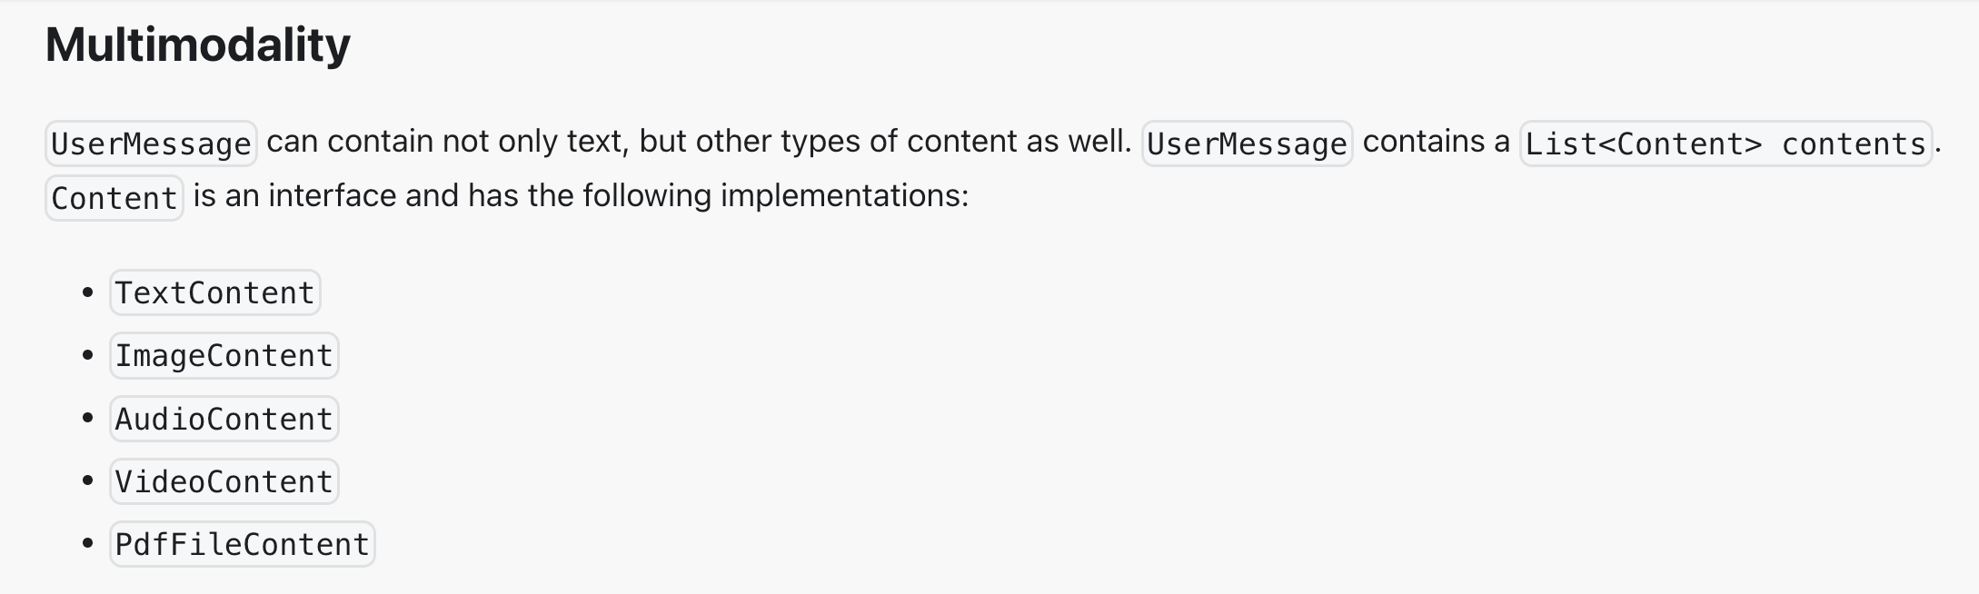Click the bullet point beside PdfFileContent
Screen dimensions: 1979x594
tap(88, 544)
